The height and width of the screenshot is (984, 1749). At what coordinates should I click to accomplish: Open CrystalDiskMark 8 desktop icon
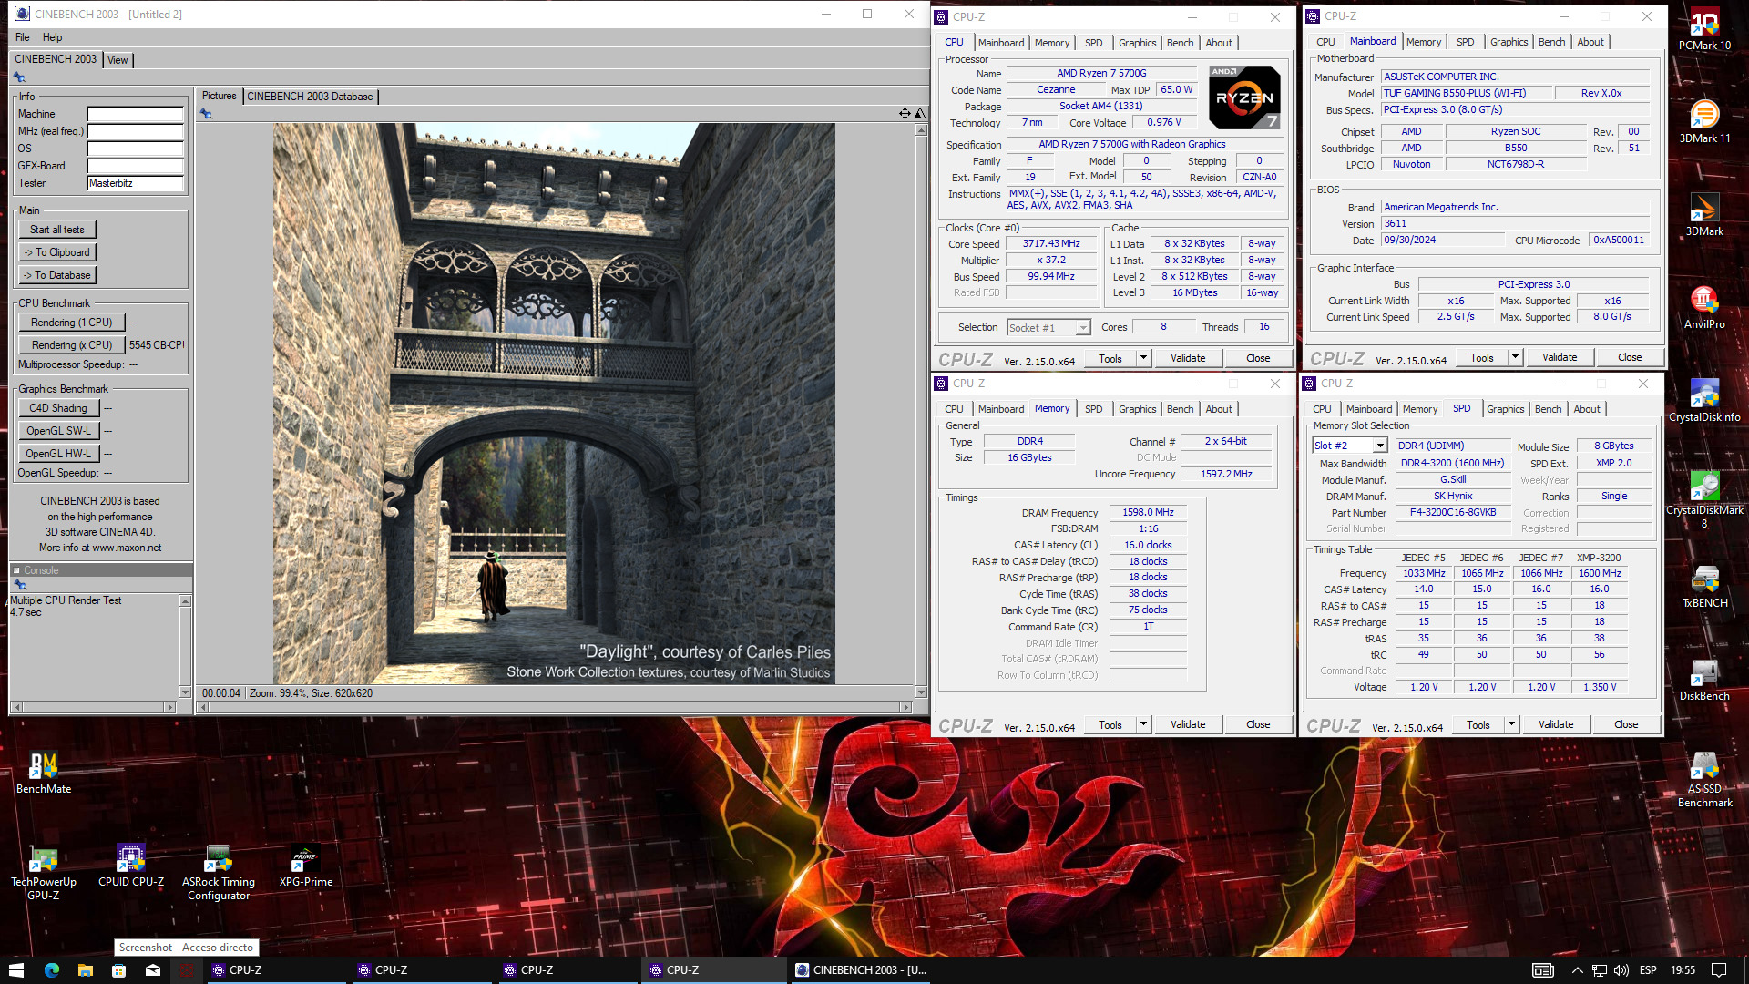pyautogui.click(x=1704, y=500)
